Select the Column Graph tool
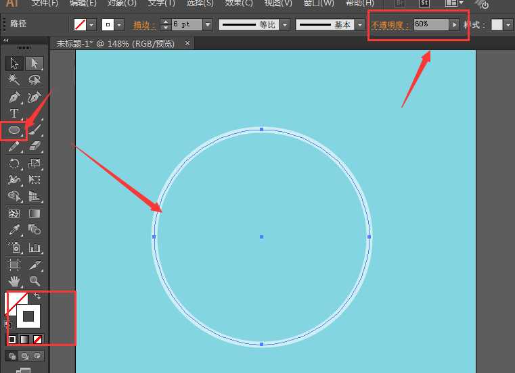This screenshot has height=373, width=515. 34,247
